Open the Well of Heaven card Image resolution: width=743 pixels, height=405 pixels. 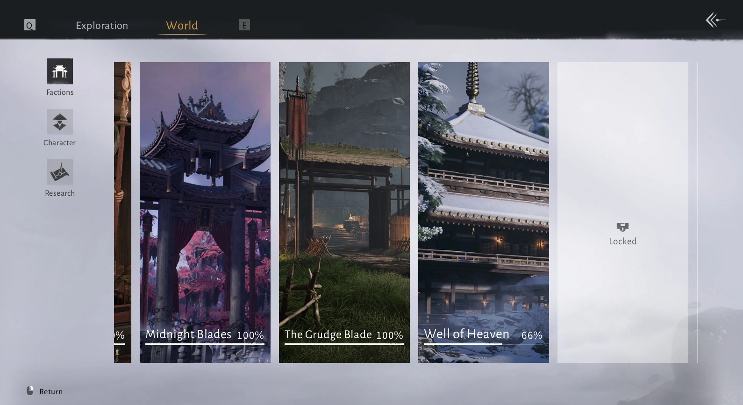[x=484, y=213]
